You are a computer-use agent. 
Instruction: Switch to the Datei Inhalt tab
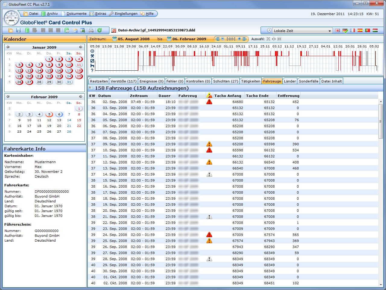tap(331, 81)
